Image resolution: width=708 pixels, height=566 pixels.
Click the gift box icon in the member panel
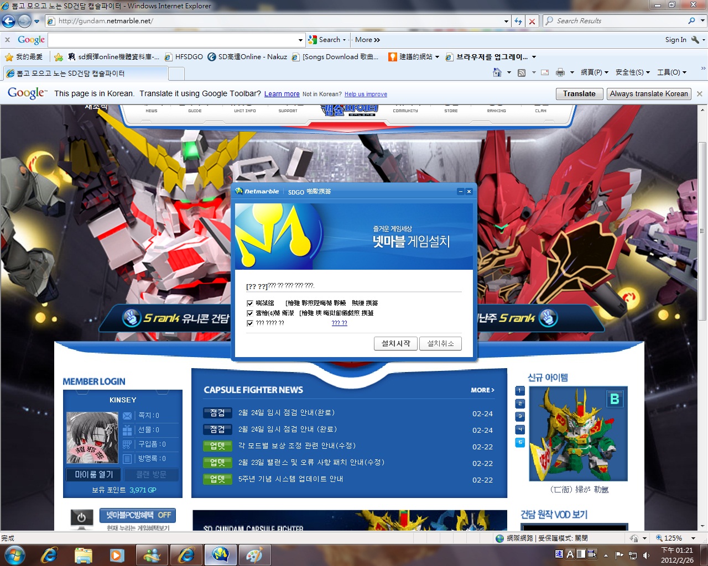127,430
